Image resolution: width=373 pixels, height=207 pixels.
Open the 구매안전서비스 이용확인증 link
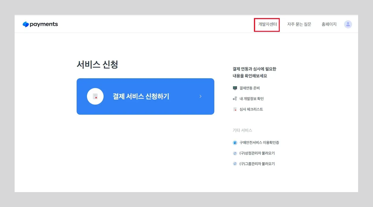click(x=259, y=142)
